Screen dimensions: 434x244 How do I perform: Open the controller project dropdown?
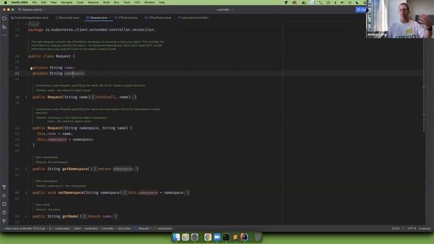coord(224,9)
